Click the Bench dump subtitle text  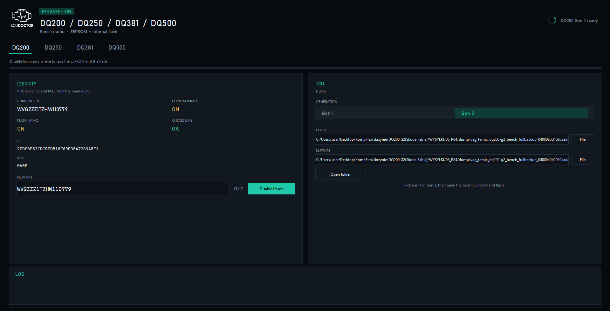tap(79, 32)
